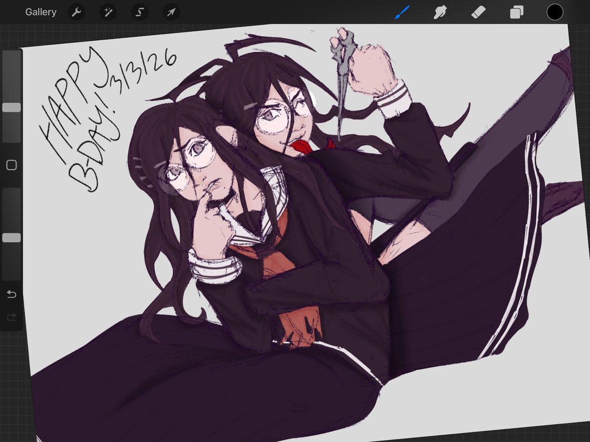
Task: Open the Layers panel
Action: tap(516, 12)
